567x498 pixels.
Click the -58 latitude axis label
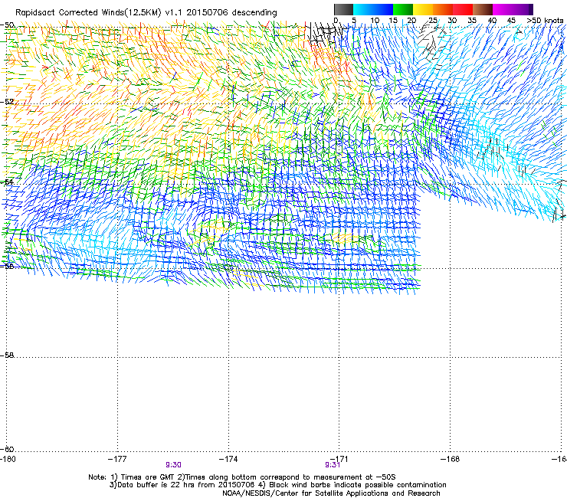7,355
